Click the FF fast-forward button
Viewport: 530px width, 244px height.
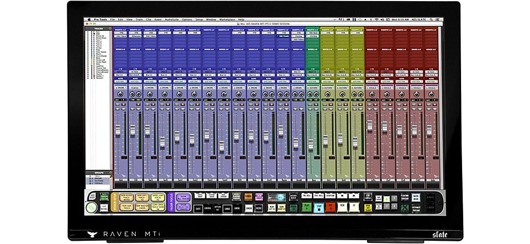354,207
